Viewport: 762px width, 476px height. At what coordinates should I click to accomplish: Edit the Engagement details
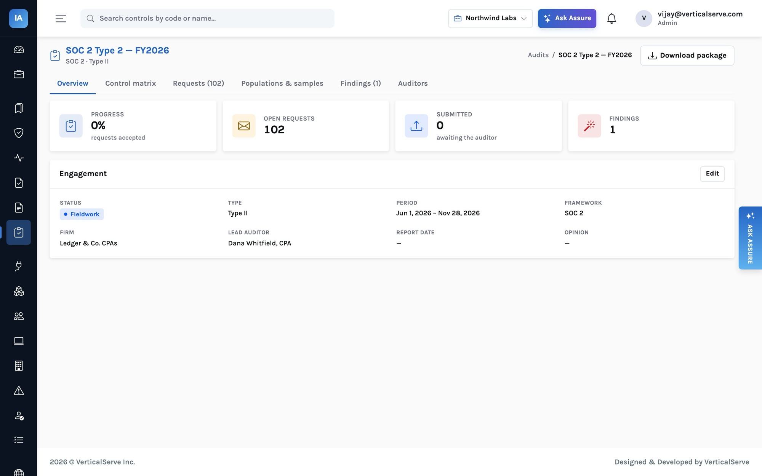712,174
